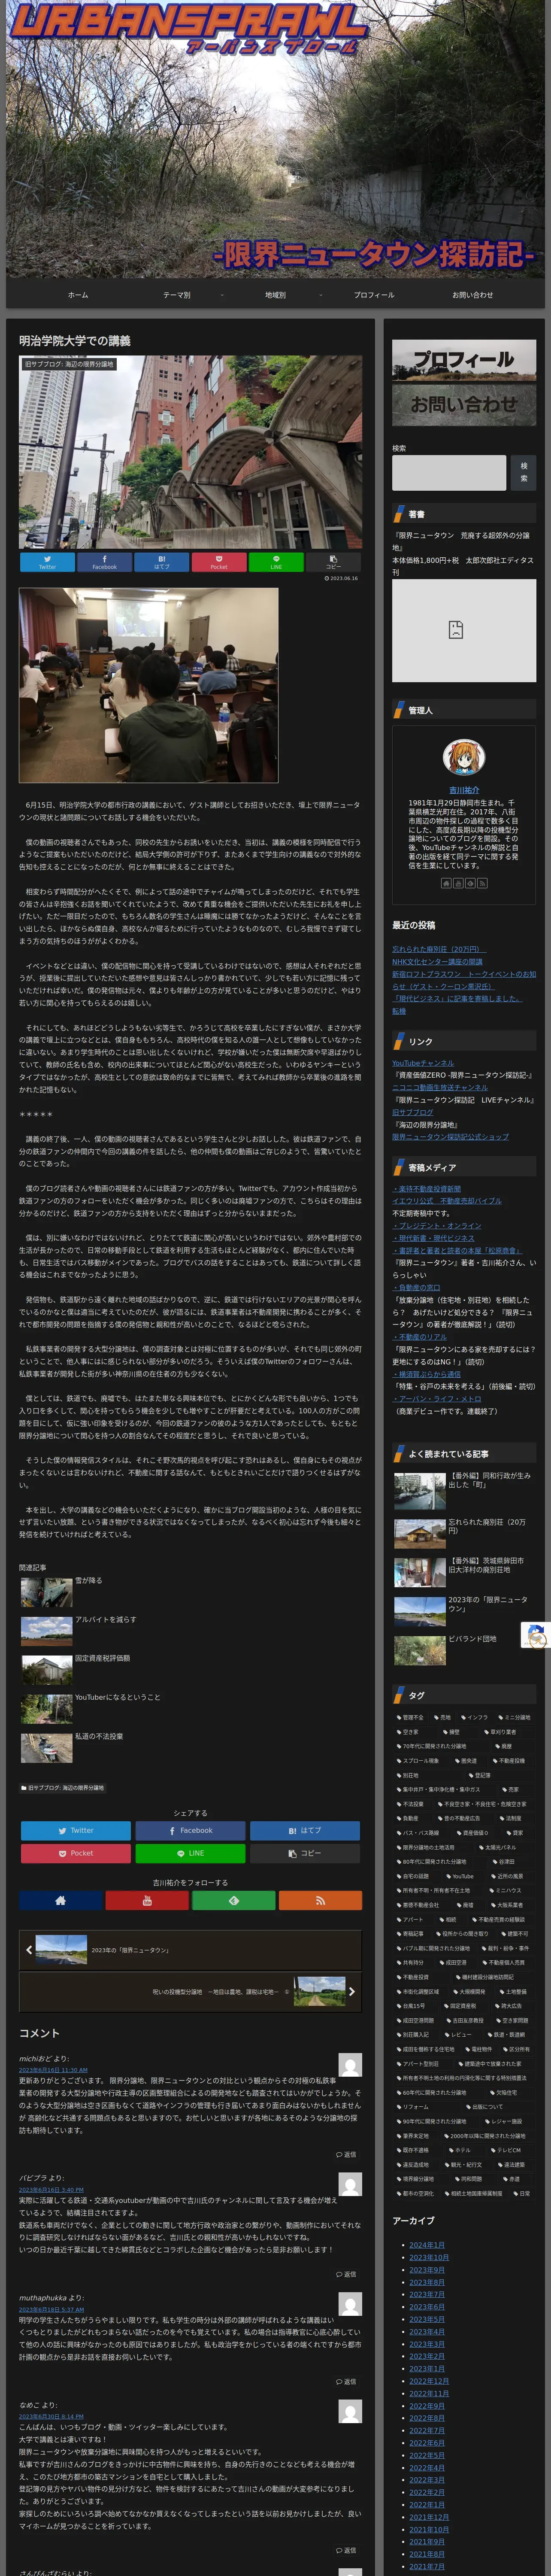Share on Twitter button above article
551x2576 pixels.
(47, 562)
